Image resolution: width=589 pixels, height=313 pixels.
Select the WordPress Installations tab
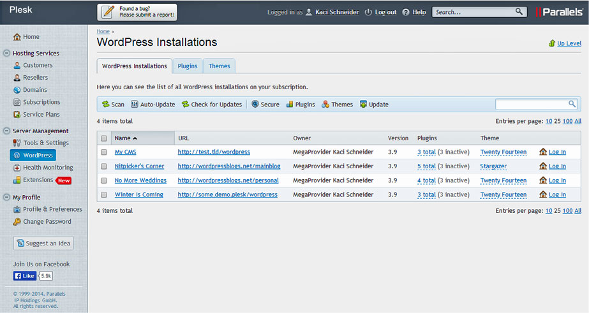pyautogui.click(x=135, y=66)
